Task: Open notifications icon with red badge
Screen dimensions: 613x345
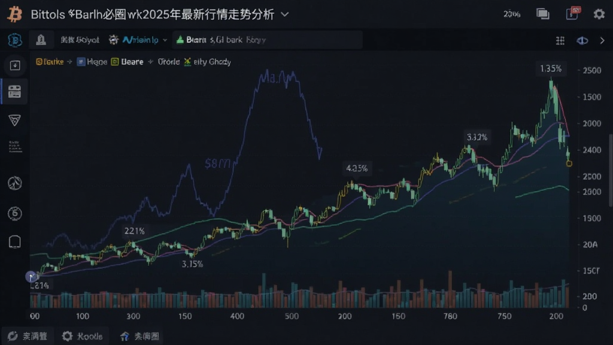Action: pyautogui.click(x=573, y=14)
